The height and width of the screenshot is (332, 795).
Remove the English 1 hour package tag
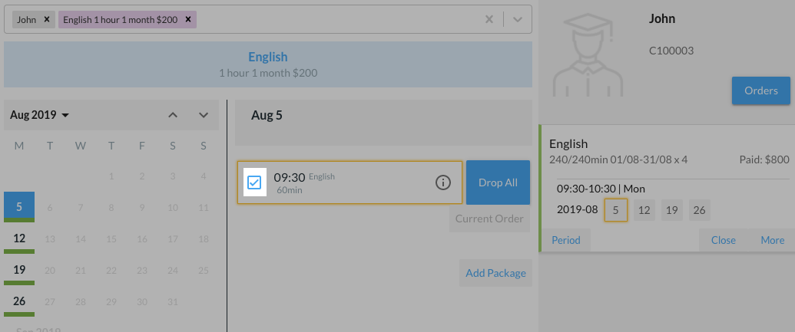click(188, 19)
